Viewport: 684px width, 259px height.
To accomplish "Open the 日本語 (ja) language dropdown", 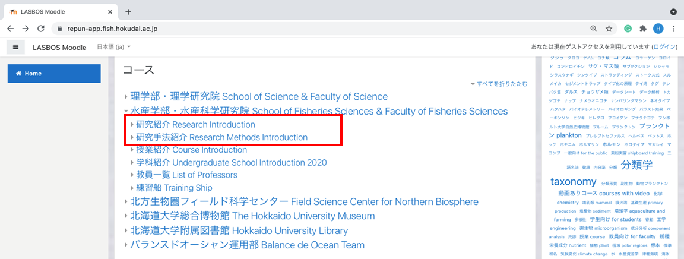I will coord(114,47).
